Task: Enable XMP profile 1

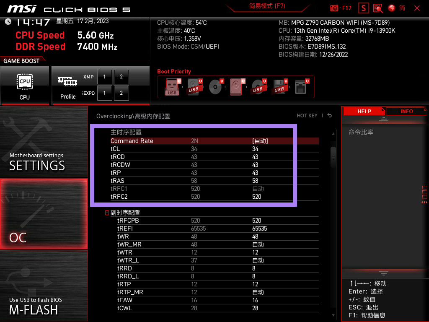Action: click(x=104, y=77)
